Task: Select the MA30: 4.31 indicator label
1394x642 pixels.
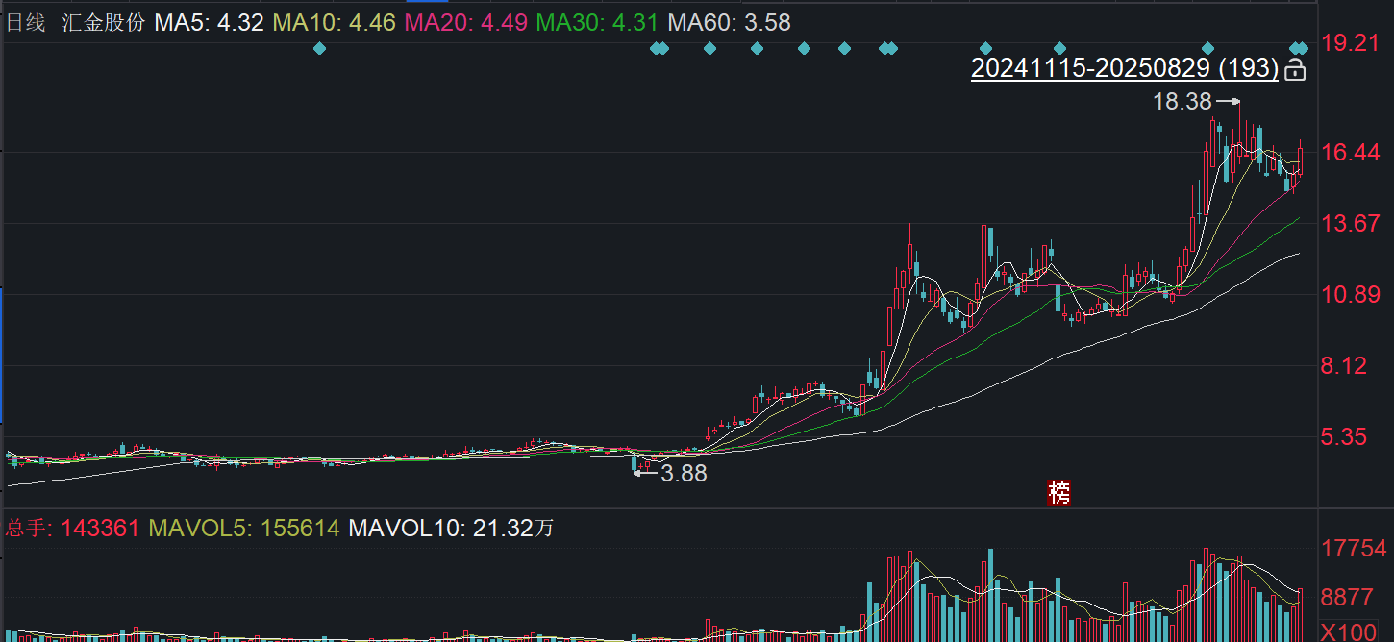Action: 598,23
